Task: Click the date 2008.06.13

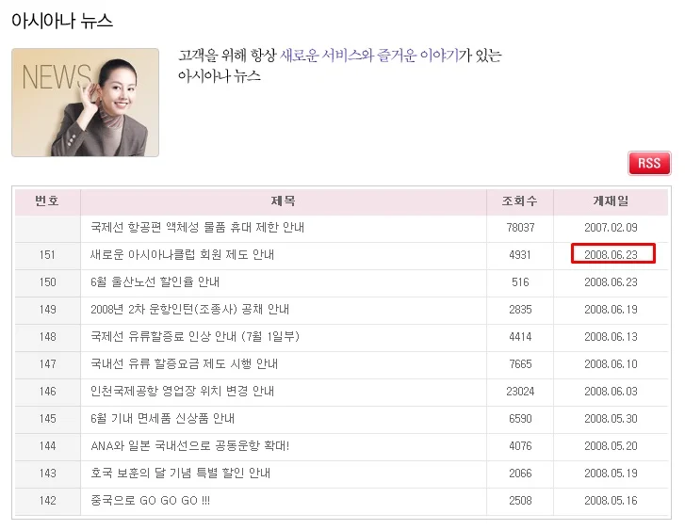Action: tap(611, 337)
